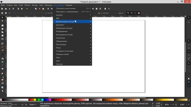This screenshot has height=107, width=191.
Task: Toggle current layer visibility eye in status bar
Action: click(22, 105)
